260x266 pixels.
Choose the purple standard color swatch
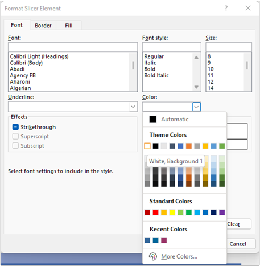(x=222, y=212)
